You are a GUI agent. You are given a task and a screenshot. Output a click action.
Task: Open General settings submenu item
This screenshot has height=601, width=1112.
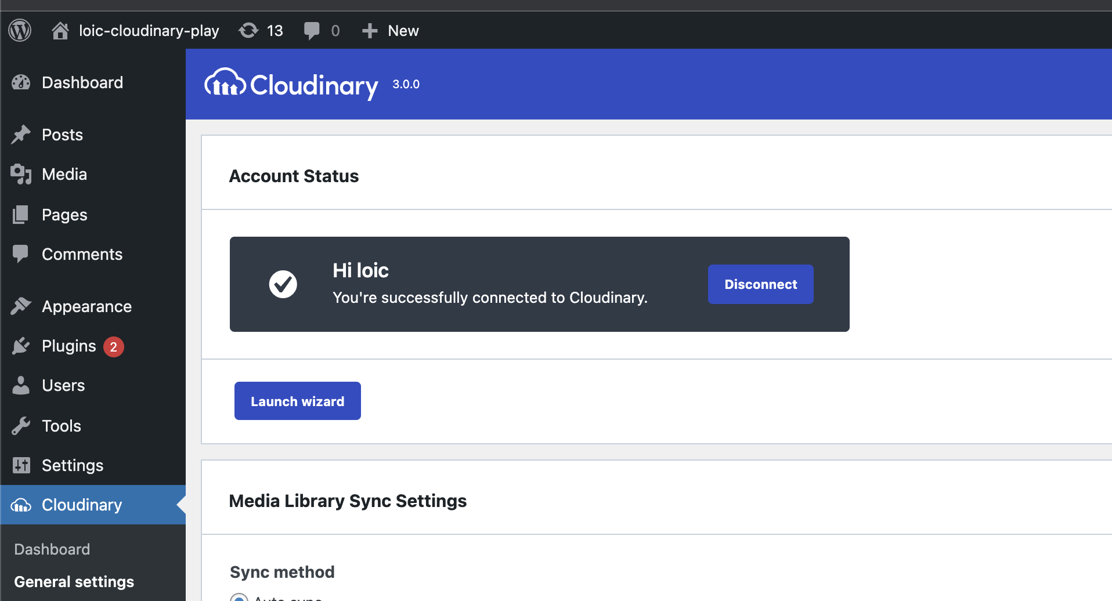click(74, 582)
